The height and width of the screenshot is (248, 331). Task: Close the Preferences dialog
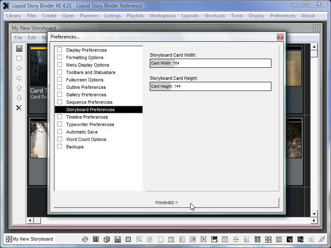tap(280, 37)
